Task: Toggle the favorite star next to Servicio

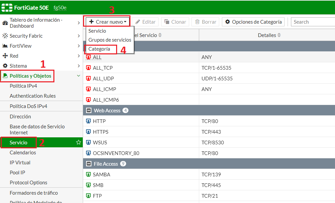Action: click(78, 142)
